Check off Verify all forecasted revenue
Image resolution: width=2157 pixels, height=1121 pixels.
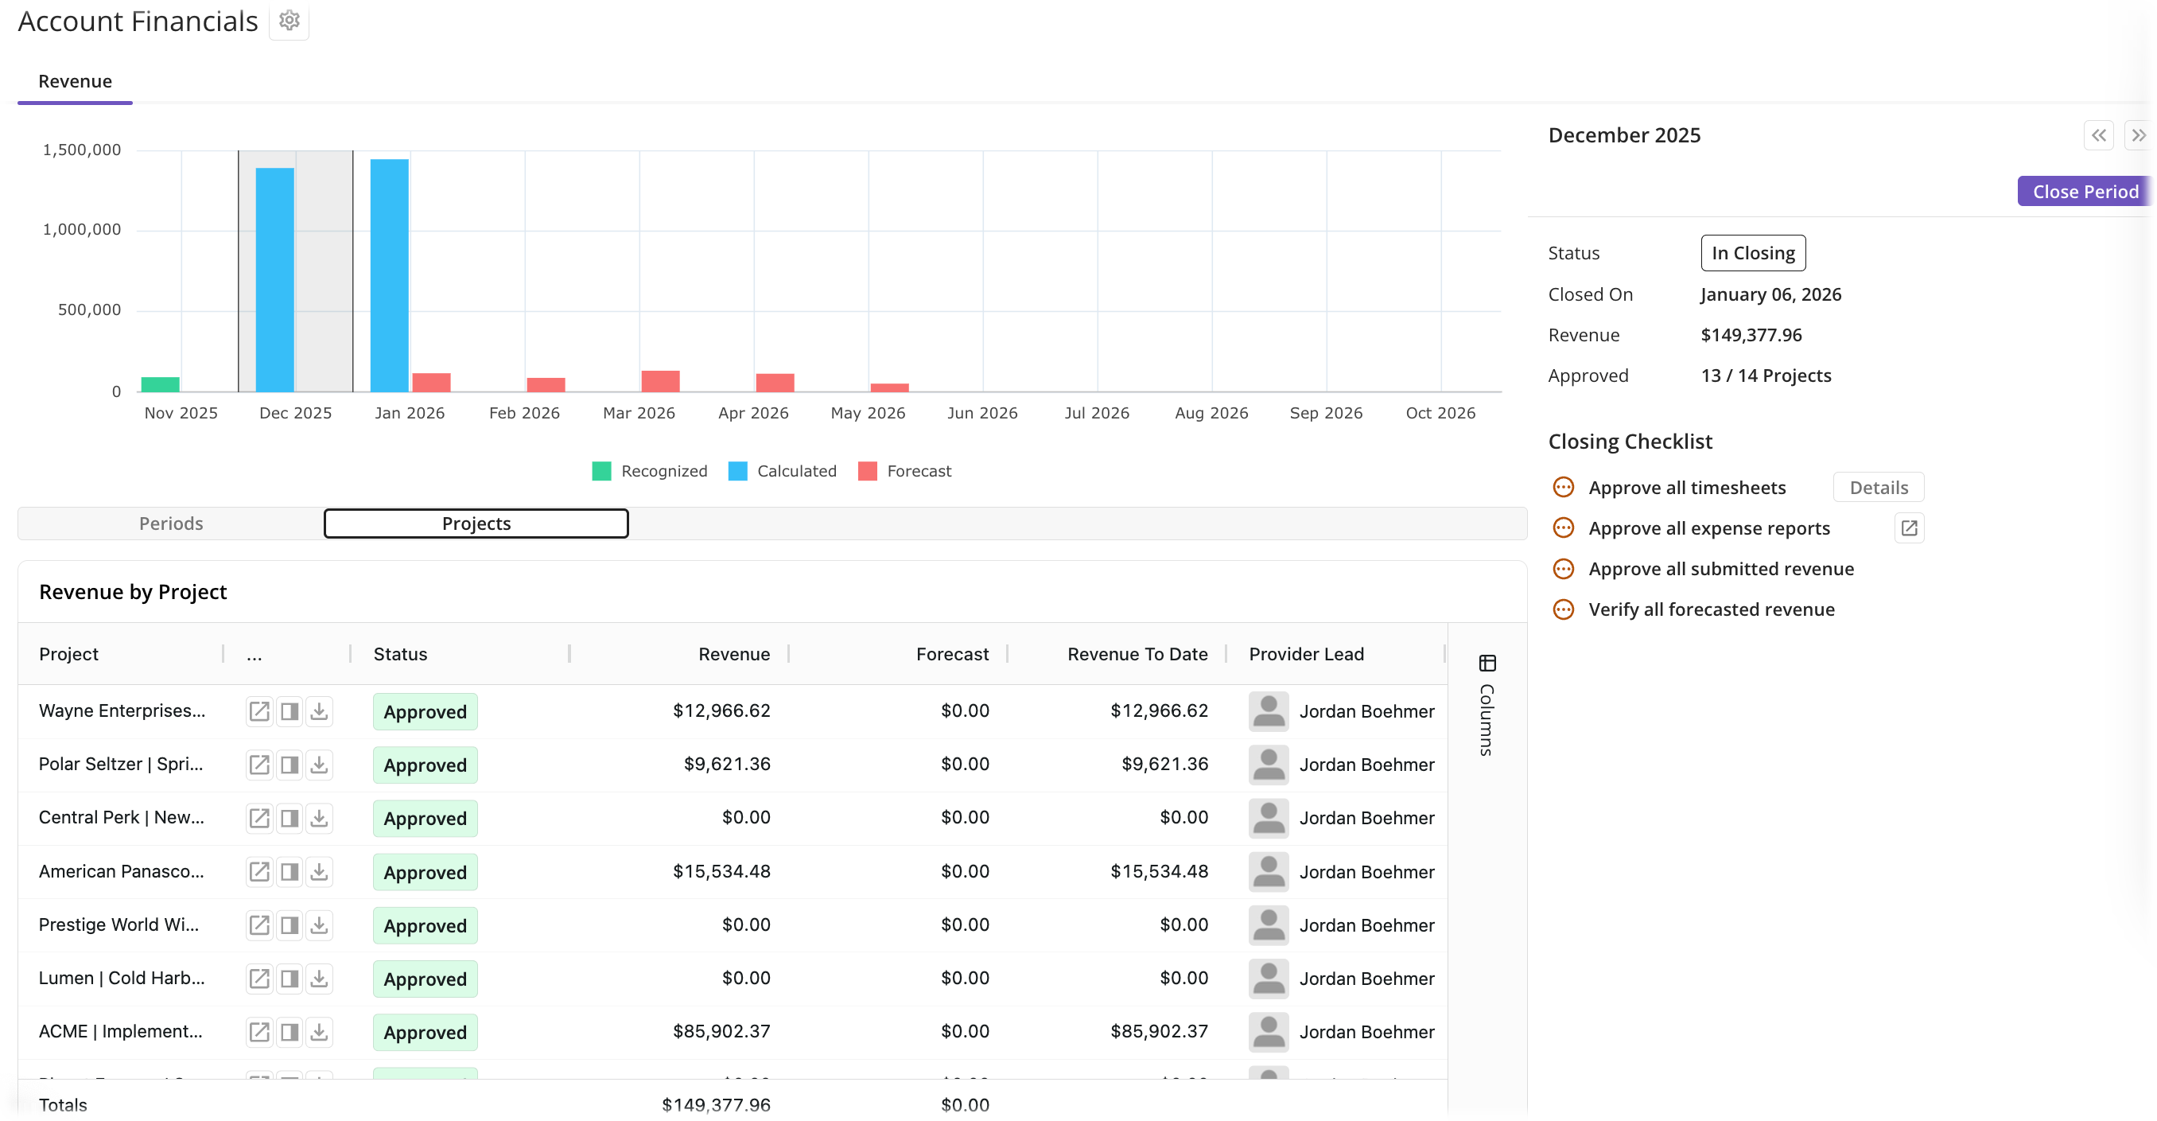click(x=1564, y=609)
